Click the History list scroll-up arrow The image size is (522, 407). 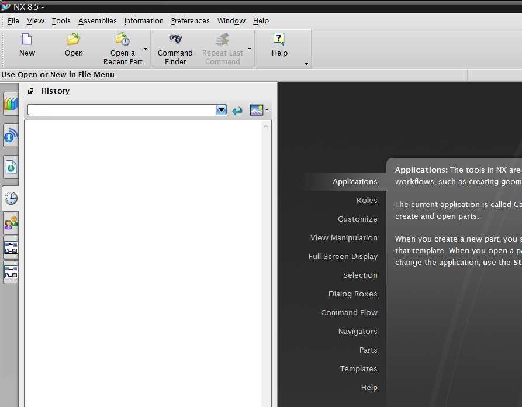tap(265, 126)
